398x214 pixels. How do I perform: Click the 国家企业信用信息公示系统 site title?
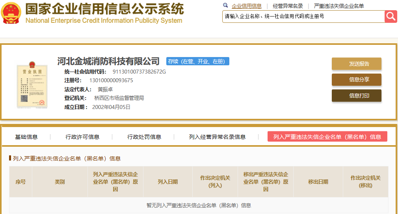coord(104,9)
